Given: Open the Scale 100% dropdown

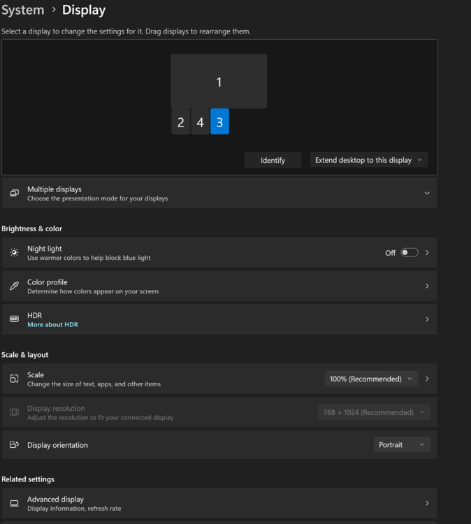Looking at the screenshot, I should [371, 379].
